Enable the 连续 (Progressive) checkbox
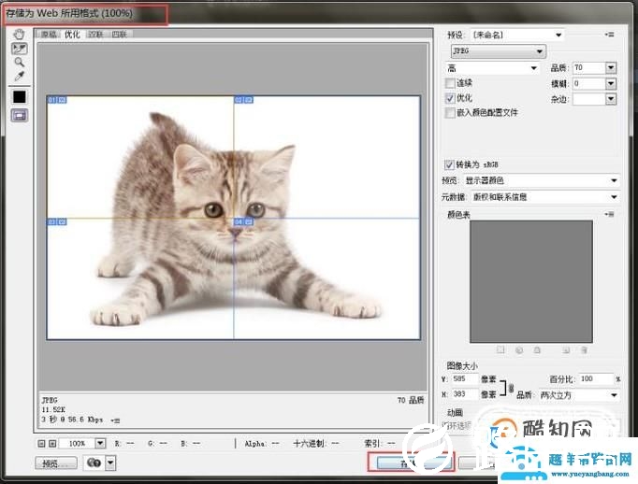 451,83
